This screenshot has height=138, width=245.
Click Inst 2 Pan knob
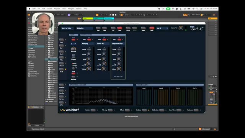[x=104, y=64]
